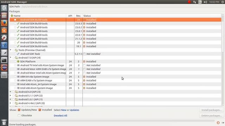Select Android Wear Intel x86 Atom System Image row
The image size is (225, 126).
click(116, 73)
